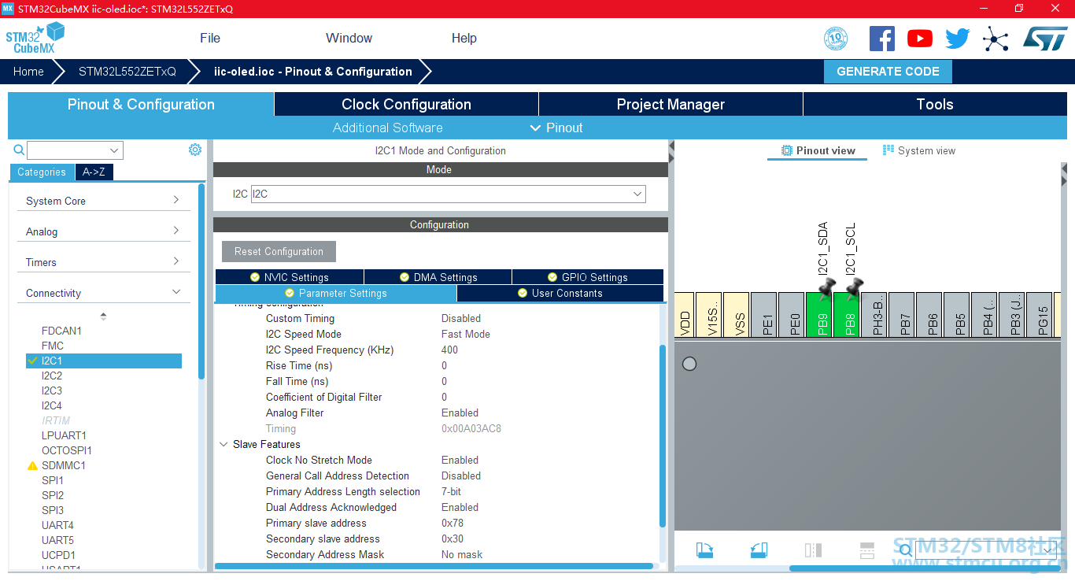Switch to the Project Manager tab
The width and height of the screenshot is (1075, 581).
pyautogui.click(x=670, y=104)
